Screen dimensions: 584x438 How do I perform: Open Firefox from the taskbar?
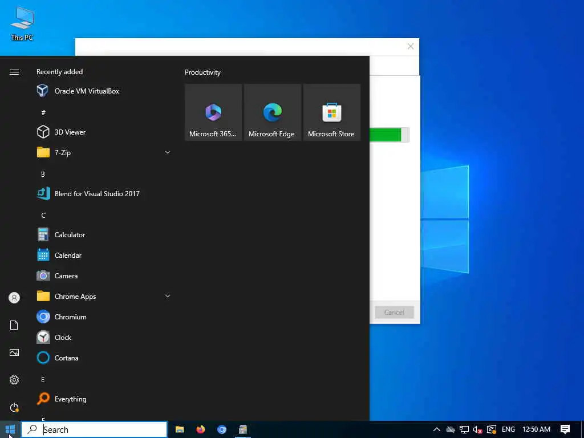pos(200,429)
